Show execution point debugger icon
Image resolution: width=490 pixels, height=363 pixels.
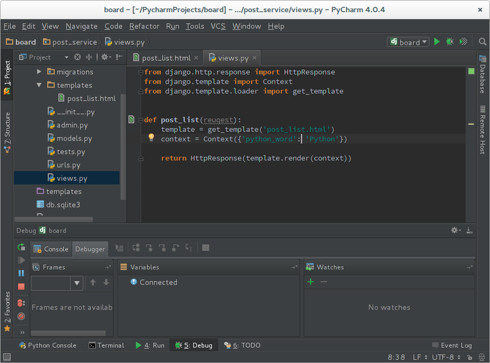(119, 248)
